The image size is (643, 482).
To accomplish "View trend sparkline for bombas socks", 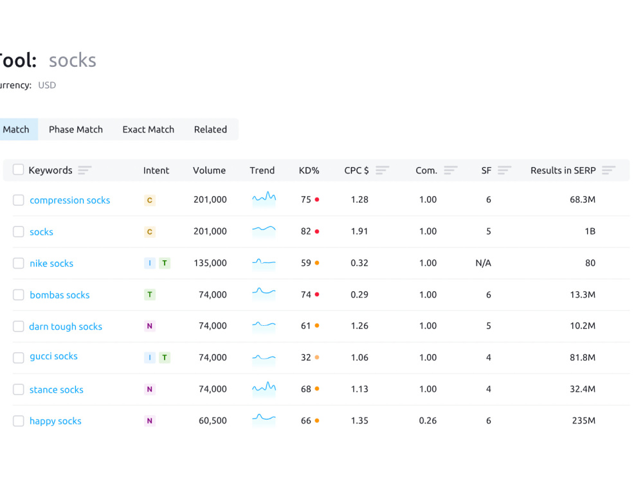I will click(x=264, y=294).
